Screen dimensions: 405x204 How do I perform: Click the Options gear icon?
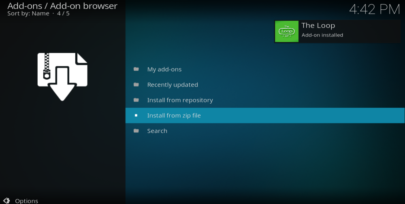click(6, 201)
